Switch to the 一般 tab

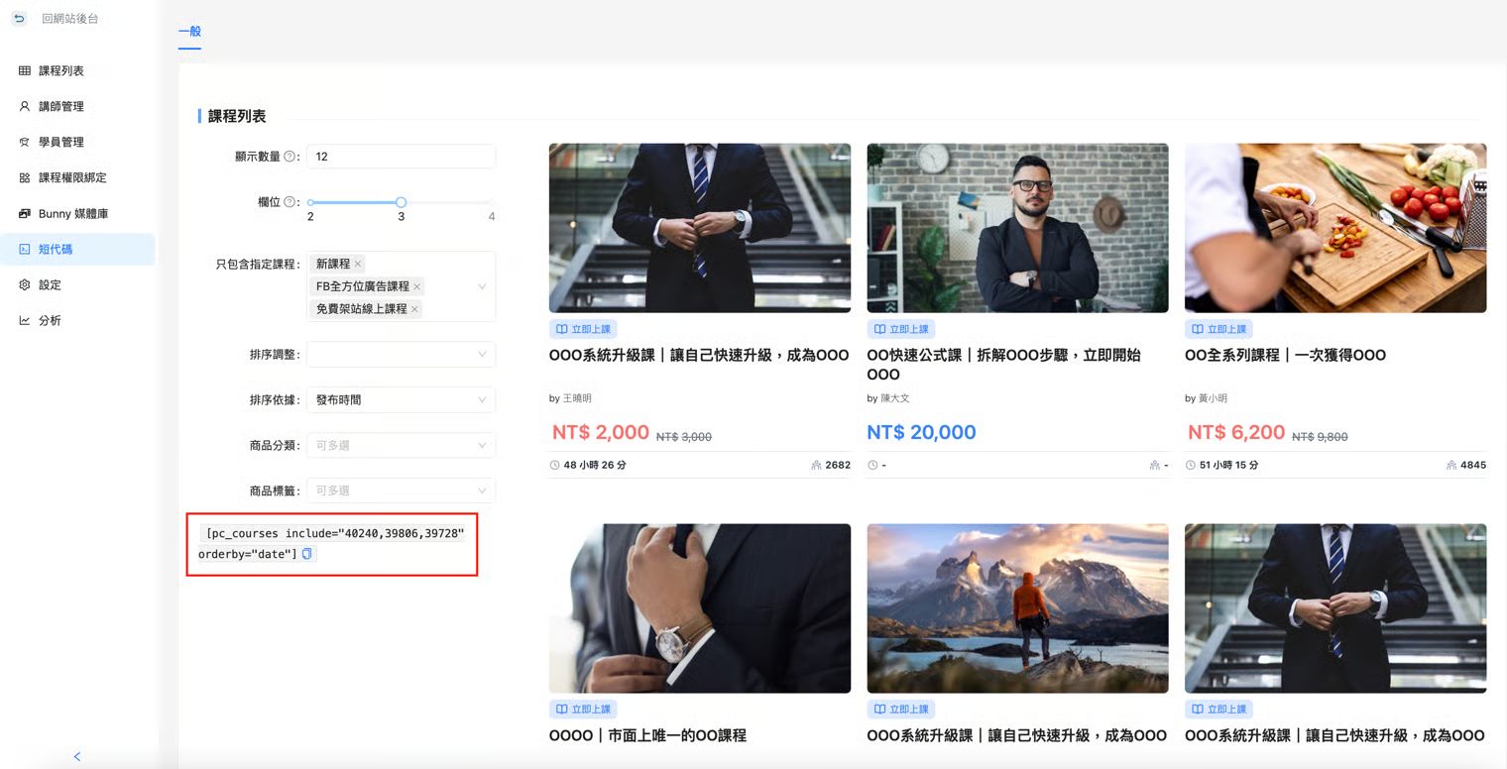tap(189, 32)
